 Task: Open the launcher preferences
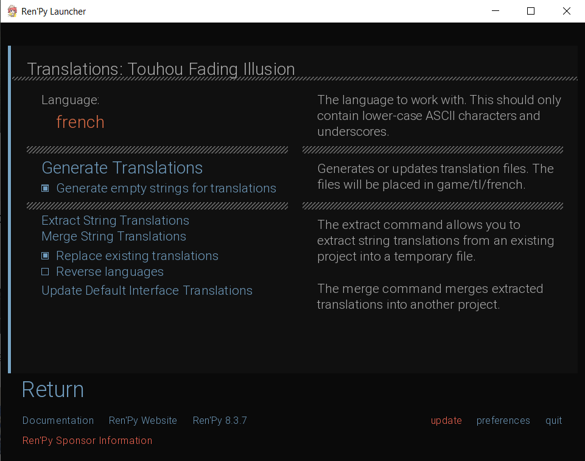click(503, 421)
